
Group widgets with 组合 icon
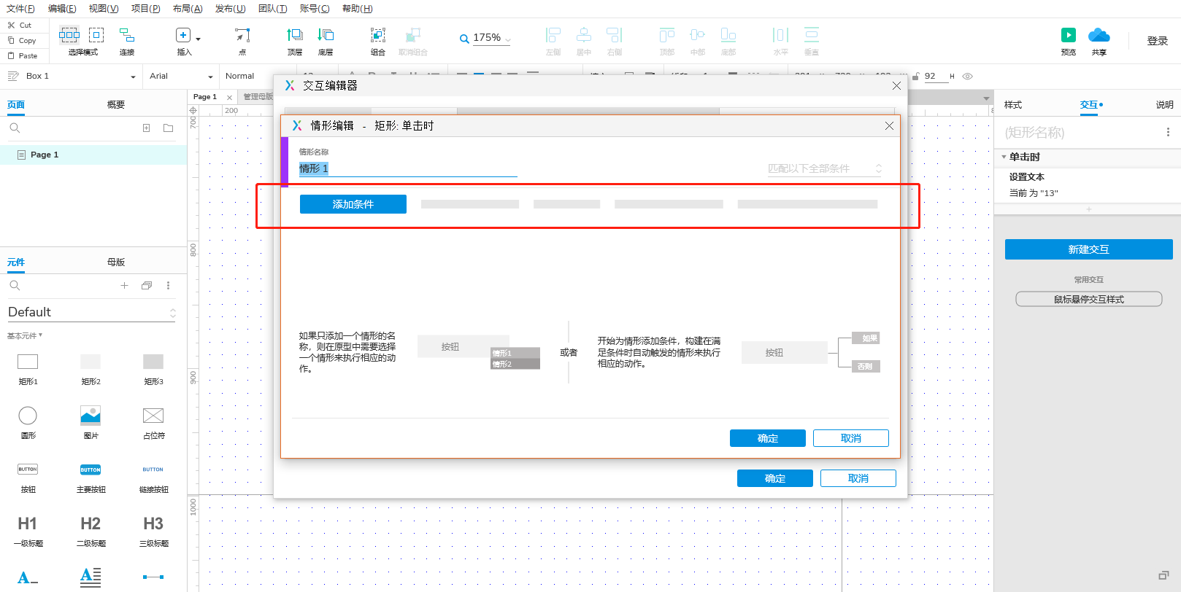click(x=378, y=35)
